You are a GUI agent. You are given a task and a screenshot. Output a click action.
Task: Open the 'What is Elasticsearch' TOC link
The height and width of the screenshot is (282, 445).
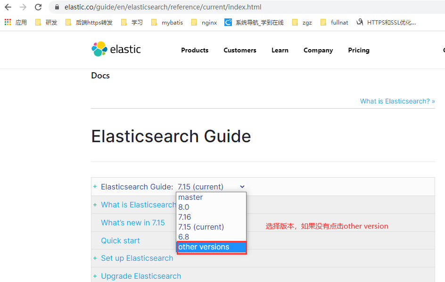point(139,205)
